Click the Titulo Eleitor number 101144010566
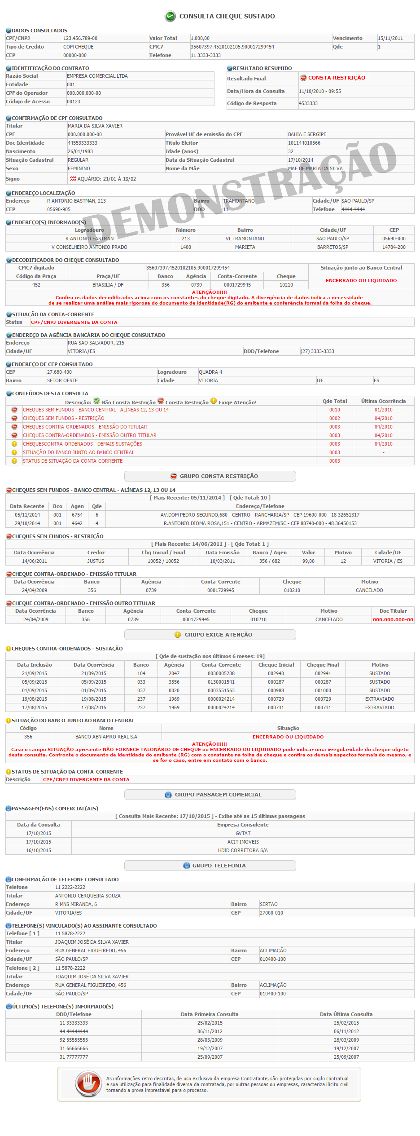The height and width of the screenshot is (1136, 420). (x=304, y=143)
